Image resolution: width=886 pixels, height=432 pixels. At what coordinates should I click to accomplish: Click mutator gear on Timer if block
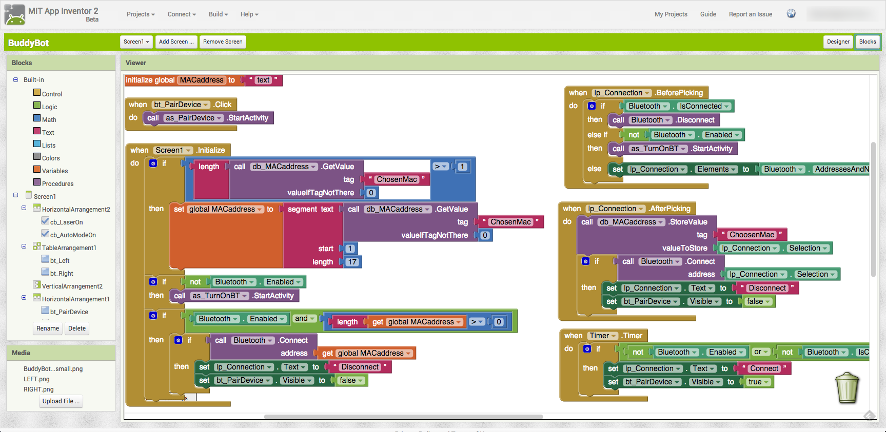[587, 349]
